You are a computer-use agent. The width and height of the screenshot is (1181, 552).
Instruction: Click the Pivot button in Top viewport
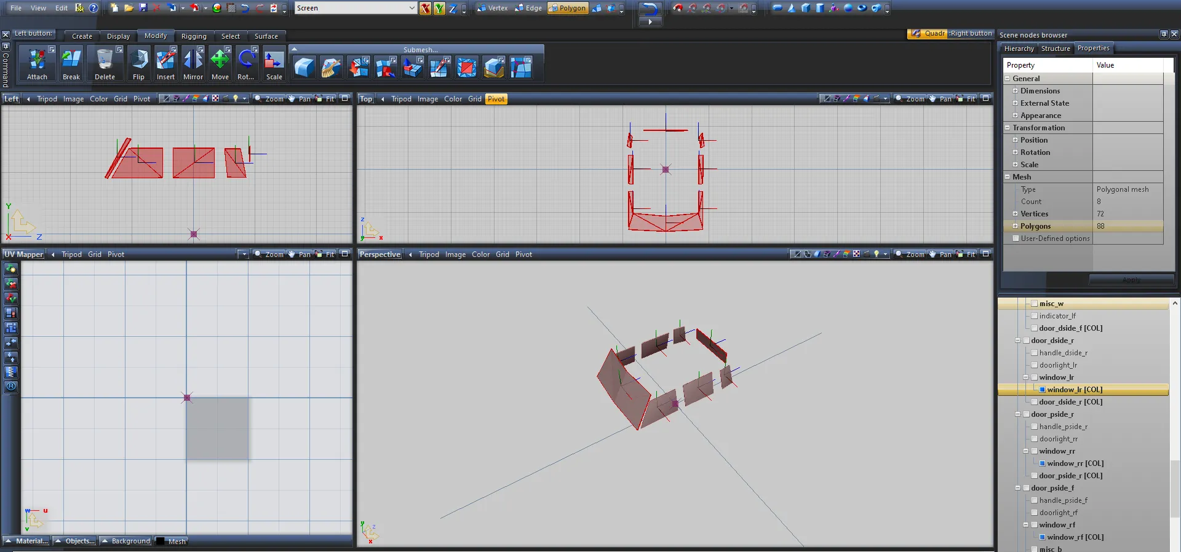(x=496, y=99)
